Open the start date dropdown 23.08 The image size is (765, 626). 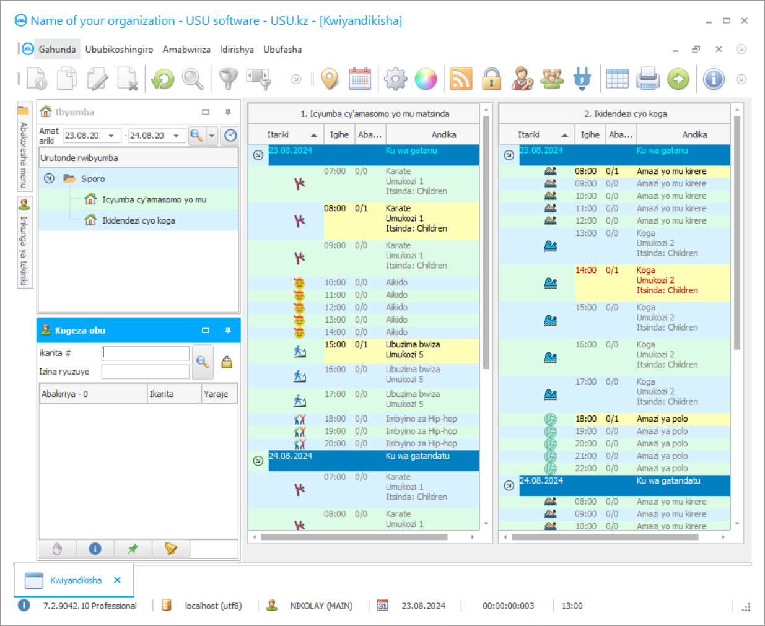pyautogui.click(x=111, y=136)
